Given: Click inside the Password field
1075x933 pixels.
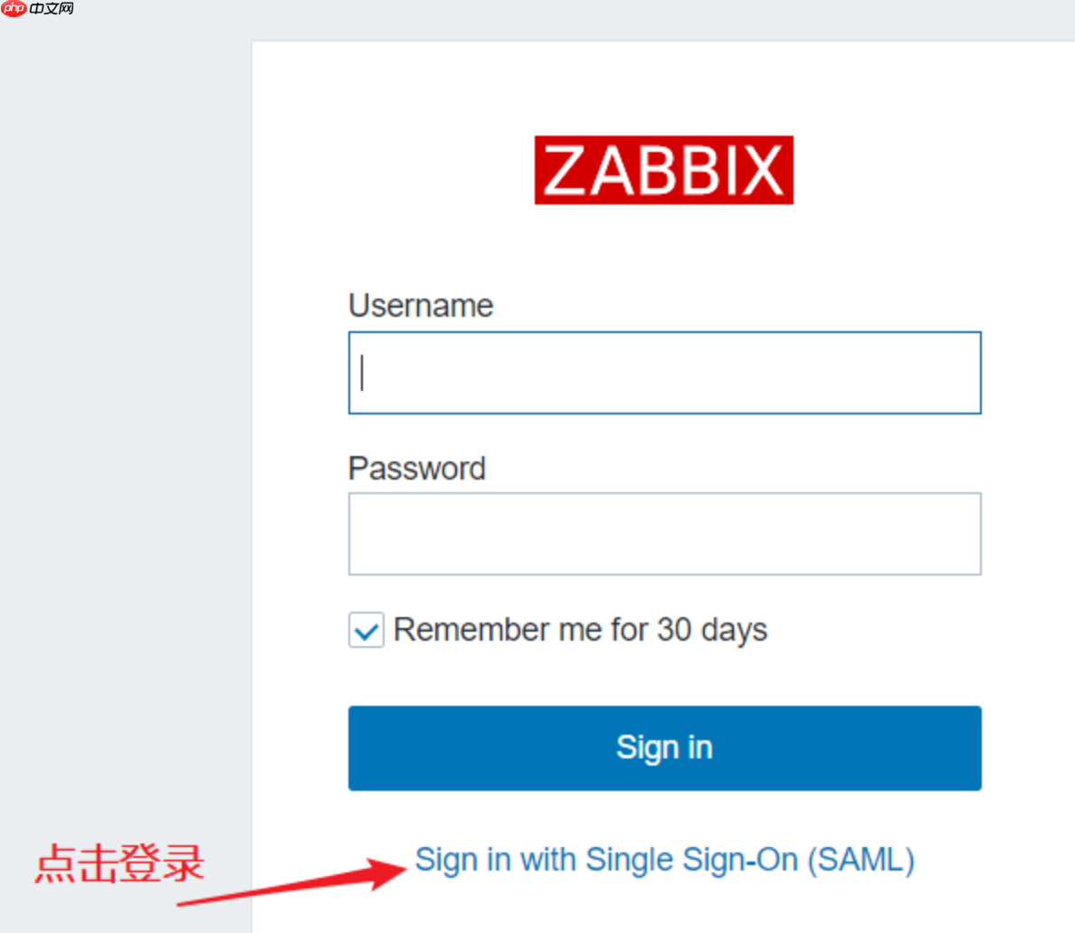Looking at the screenshot, I should pos(664,533).
